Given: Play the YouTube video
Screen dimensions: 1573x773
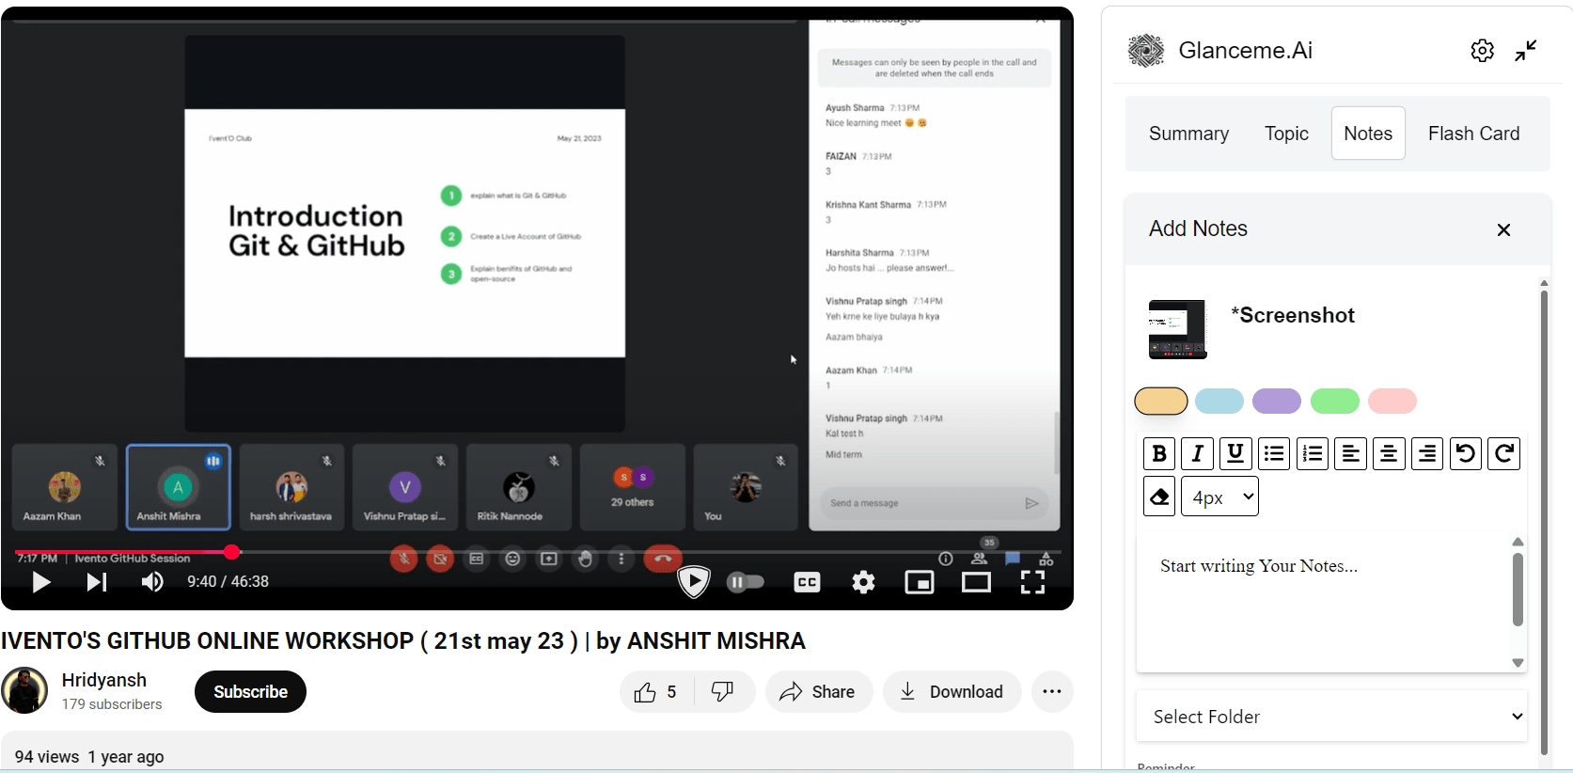Looking at the screenshot, I should 40,582.
